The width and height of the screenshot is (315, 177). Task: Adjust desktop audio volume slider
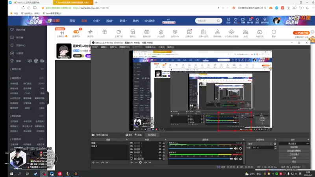click(201, 159)
